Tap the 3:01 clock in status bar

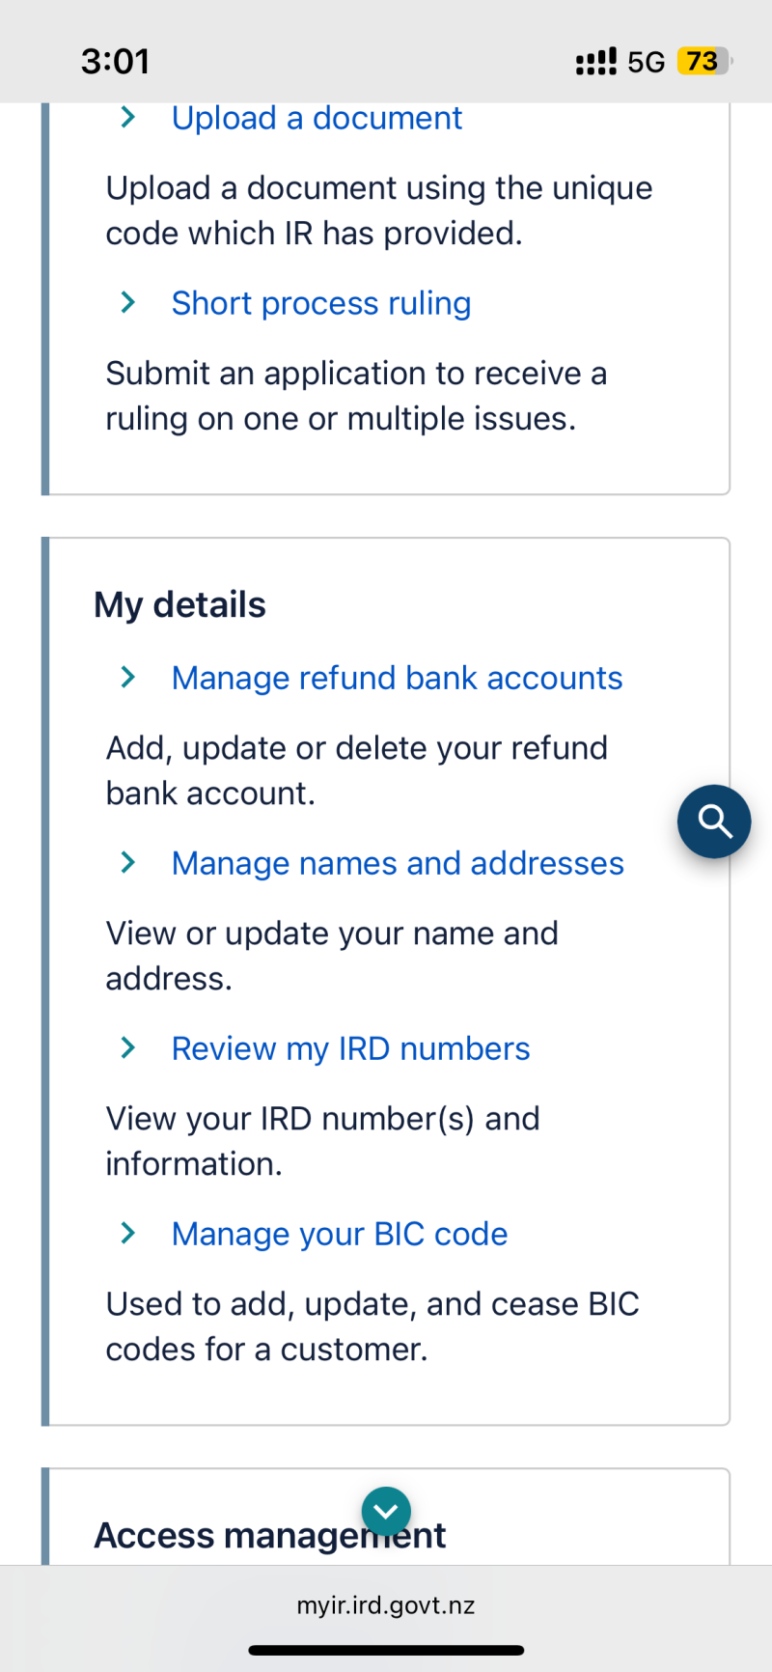pos(115,62)
